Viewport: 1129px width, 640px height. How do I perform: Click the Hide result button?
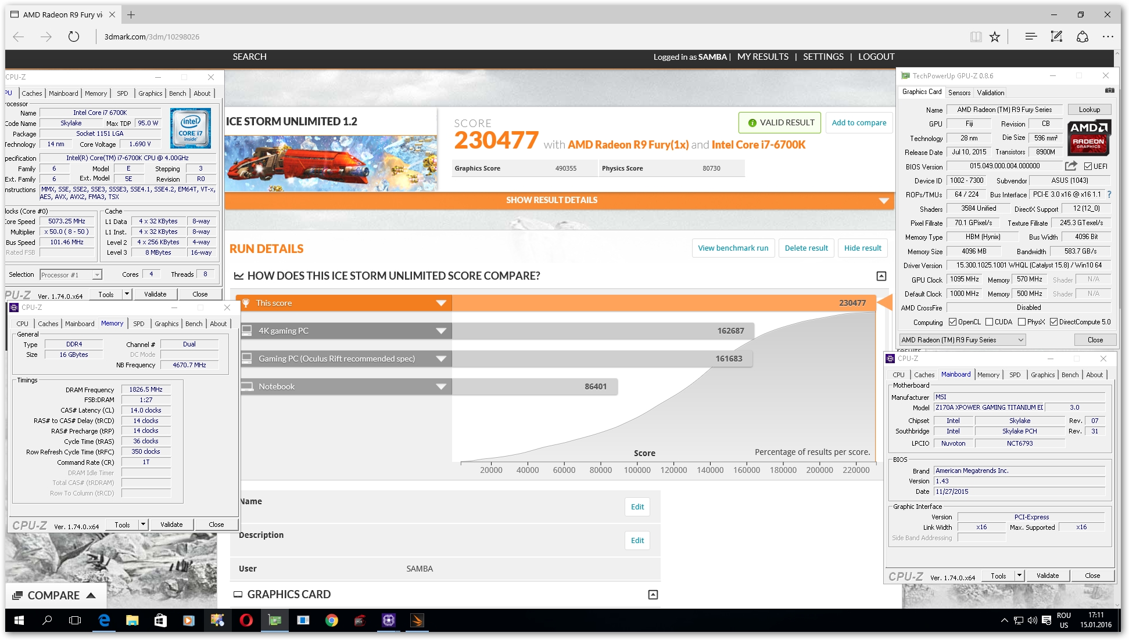pos(863,248)
